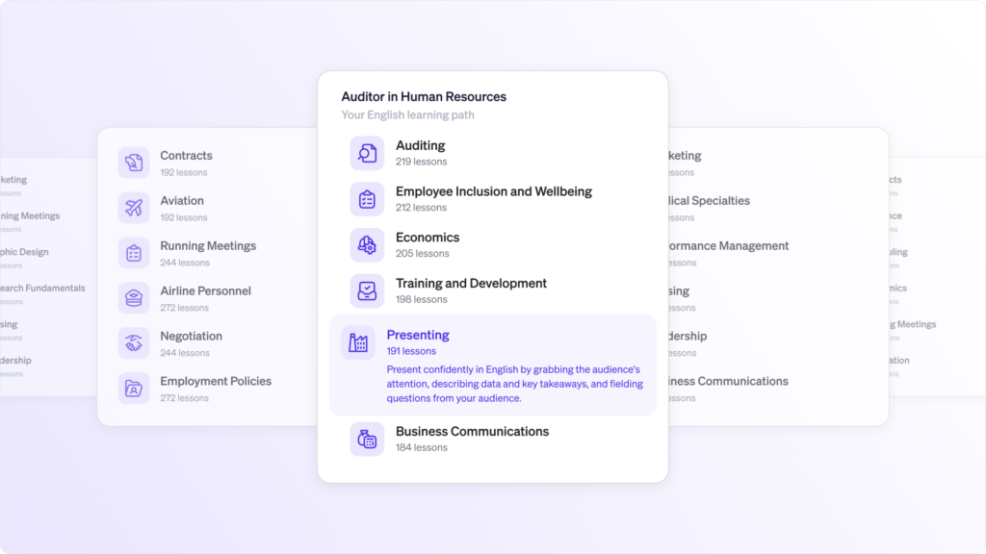Click the Economics gear icon
The height and width of the screenshot is (554, 986).
coord(367,245)
